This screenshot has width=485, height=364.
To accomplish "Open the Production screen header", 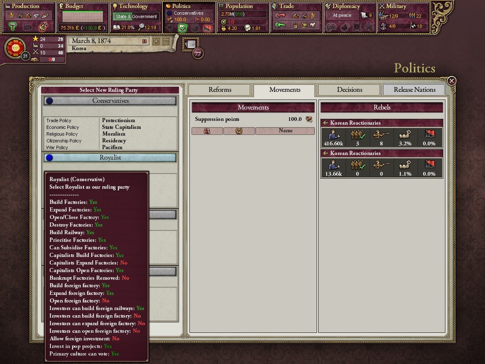I will pos(26,6).
